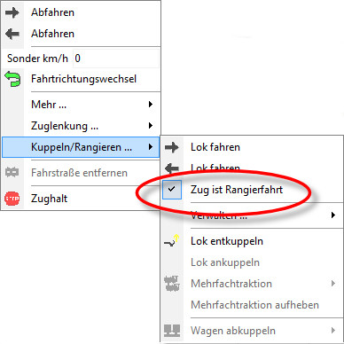This screenshot has height=344, width=344.
Task: Click the Lok entkuppeln coupling icon
Action: click(x=172, y=240)
